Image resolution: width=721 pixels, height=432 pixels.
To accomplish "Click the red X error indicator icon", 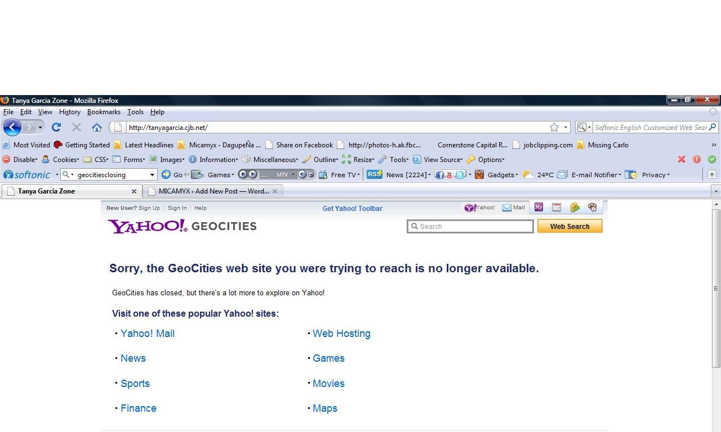I will coord(682,159).
